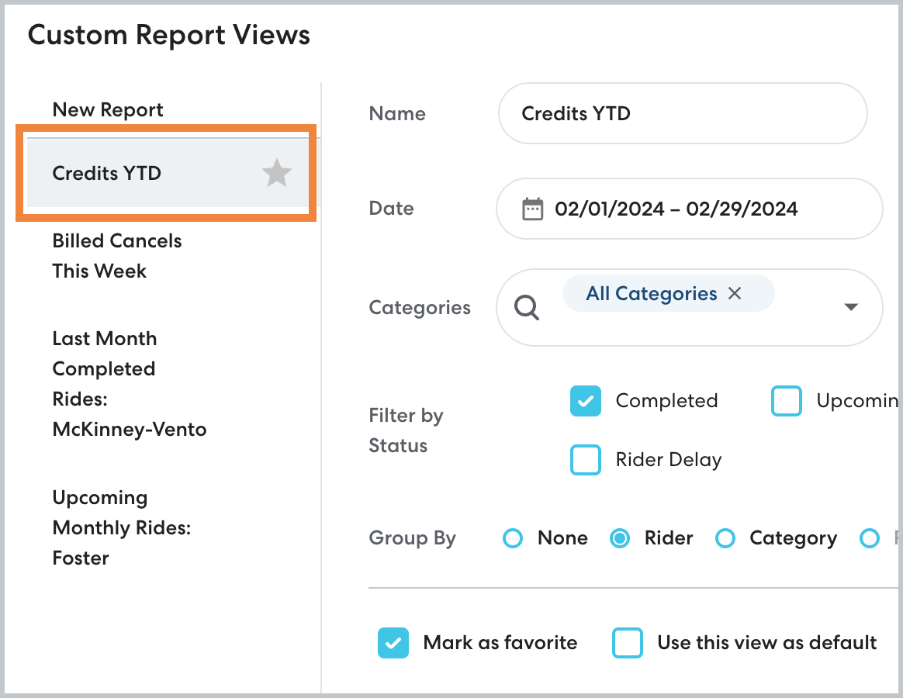Enable the Upcoming status checkbox
Screen dimensions: 903x698
(786, 401)
